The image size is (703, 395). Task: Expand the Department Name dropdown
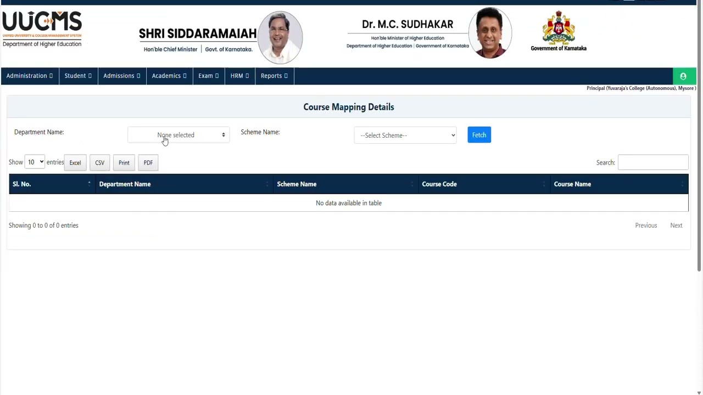(x=178, y=135)
